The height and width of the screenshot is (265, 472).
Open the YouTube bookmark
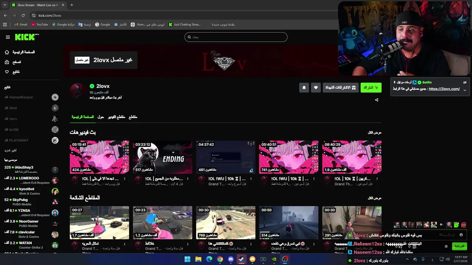pos(40,25)
